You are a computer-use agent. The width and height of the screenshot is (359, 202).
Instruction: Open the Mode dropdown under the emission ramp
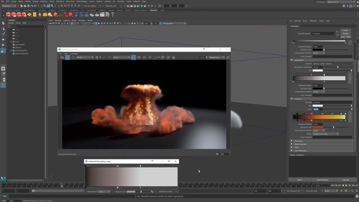(x=325, y=134)
